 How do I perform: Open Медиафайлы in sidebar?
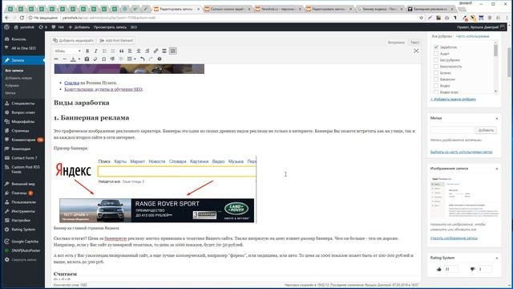[x=23, y=121]
